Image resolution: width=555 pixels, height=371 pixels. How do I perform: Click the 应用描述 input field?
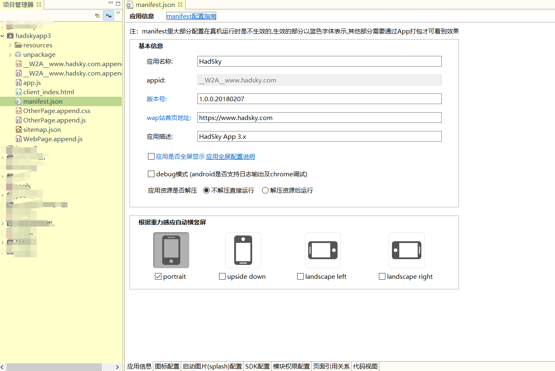[x=320, y=136]
